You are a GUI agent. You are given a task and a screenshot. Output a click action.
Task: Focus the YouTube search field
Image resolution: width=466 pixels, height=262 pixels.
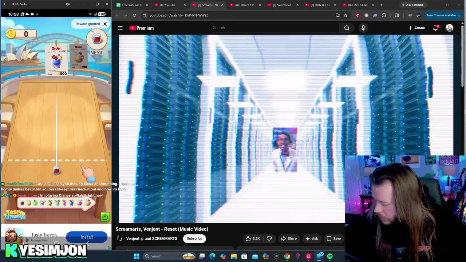(x=274, y=28)
